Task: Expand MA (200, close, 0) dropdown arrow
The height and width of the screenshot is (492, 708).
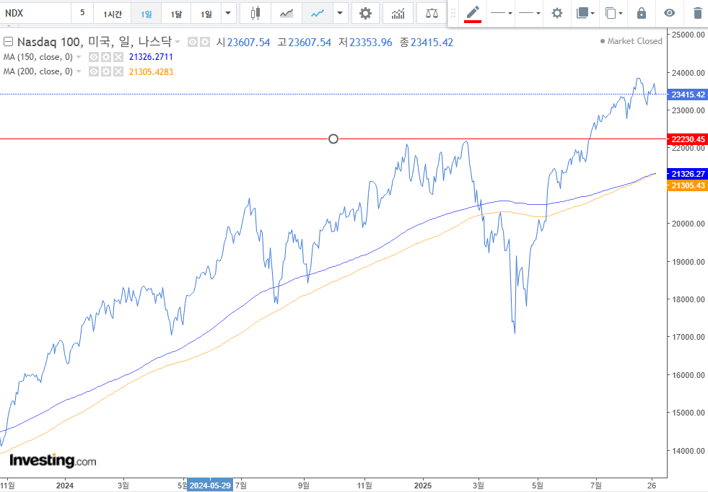Action: tap(79, 71)
